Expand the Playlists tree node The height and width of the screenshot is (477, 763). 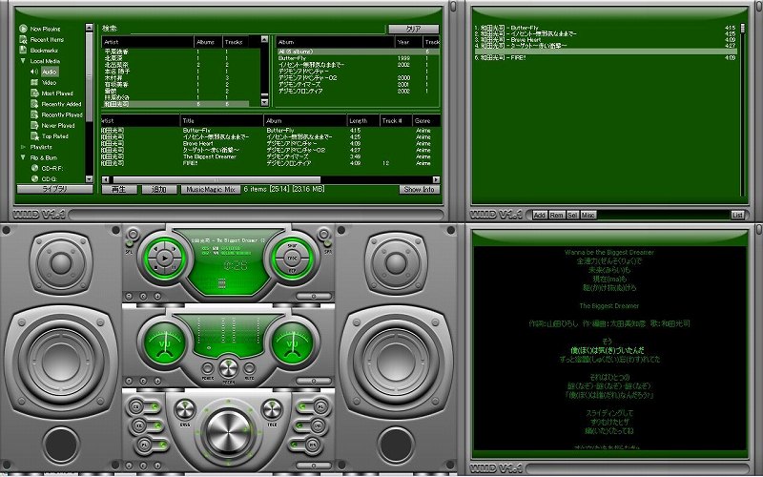point(23,147)
